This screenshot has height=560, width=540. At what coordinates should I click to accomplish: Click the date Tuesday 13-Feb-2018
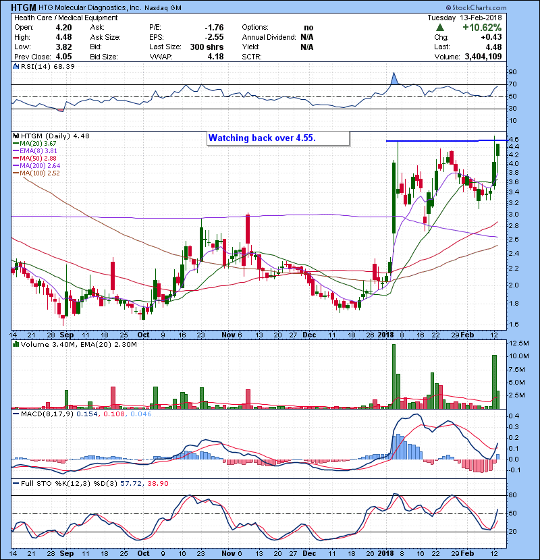464,18
